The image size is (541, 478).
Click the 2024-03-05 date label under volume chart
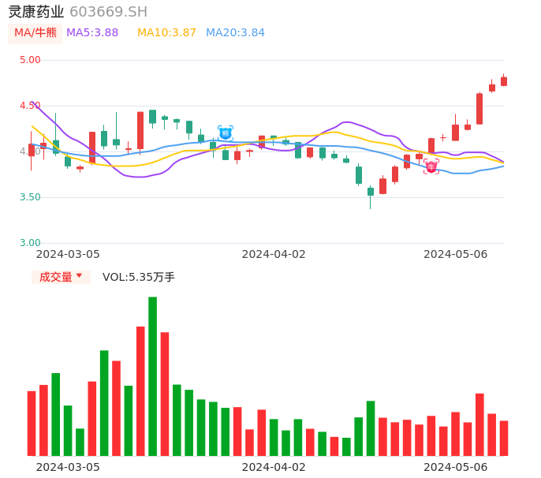pyautogui.click(x=68, y=467)
